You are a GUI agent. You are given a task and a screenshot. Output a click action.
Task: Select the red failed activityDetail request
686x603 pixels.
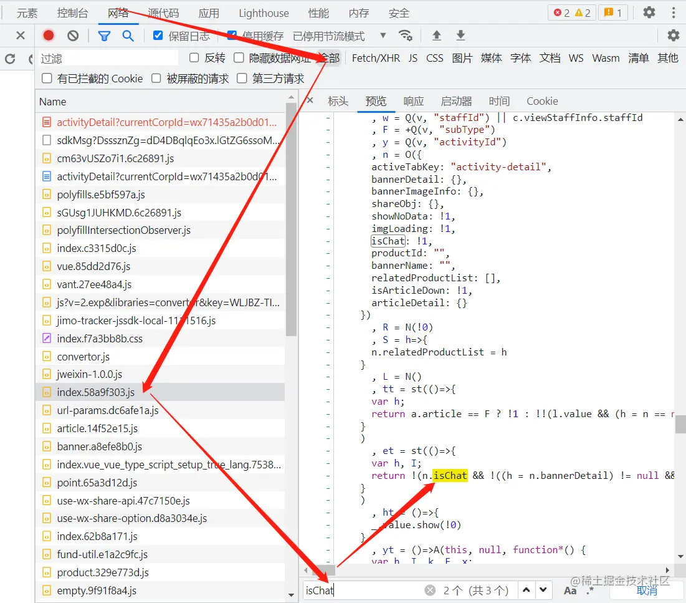160,122
